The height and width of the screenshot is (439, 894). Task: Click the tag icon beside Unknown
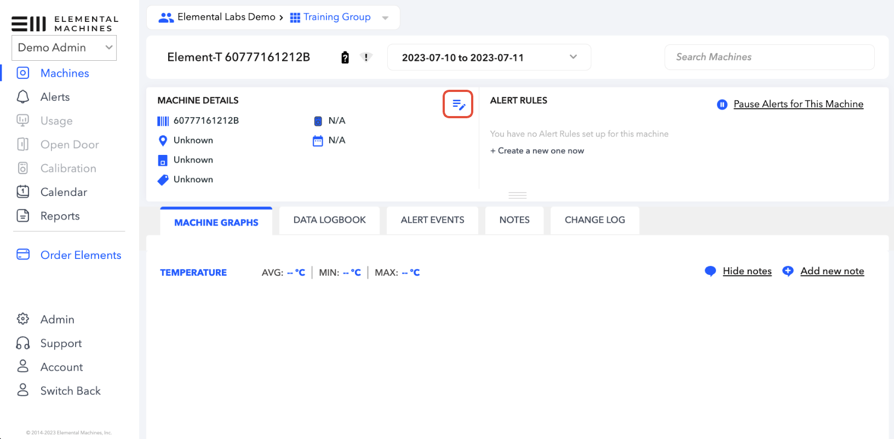coord(163,180)
